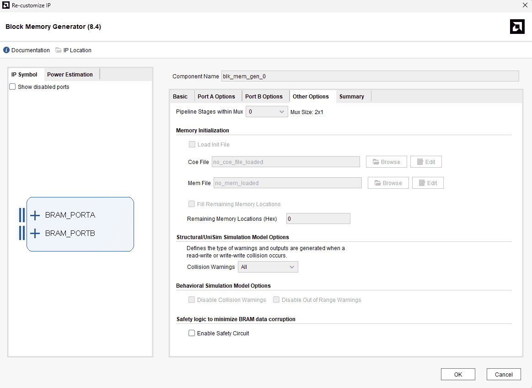Click the Documentation info icon
The width and height of the screenshot is (532, 388).
(6, 50)
